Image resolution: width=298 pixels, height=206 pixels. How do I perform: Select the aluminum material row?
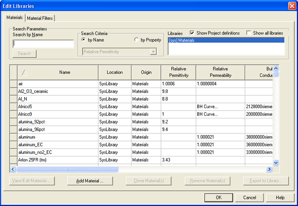coord(27,137)
